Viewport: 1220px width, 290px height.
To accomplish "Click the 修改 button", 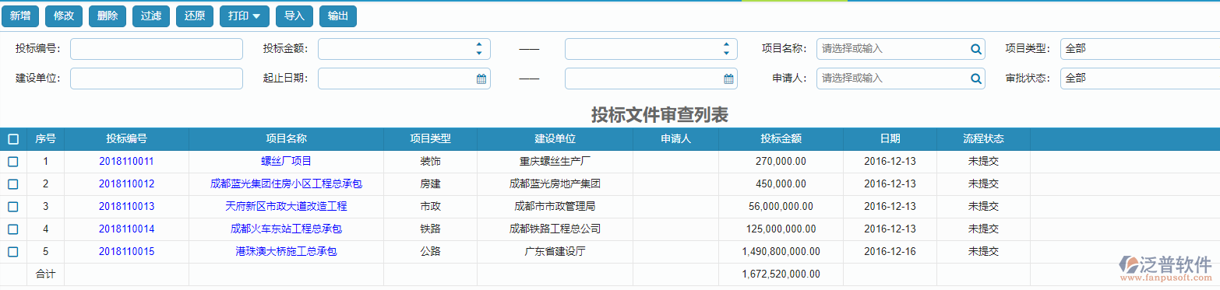I will (64, 16).
